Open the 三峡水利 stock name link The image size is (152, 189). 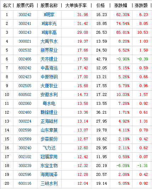coord(49,183)
